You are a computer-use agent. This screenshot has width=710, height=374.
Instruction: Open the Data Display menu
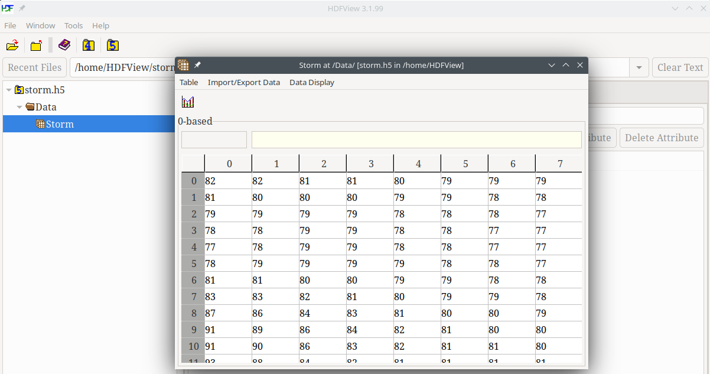pyautogui.click(x=311, y=82)
